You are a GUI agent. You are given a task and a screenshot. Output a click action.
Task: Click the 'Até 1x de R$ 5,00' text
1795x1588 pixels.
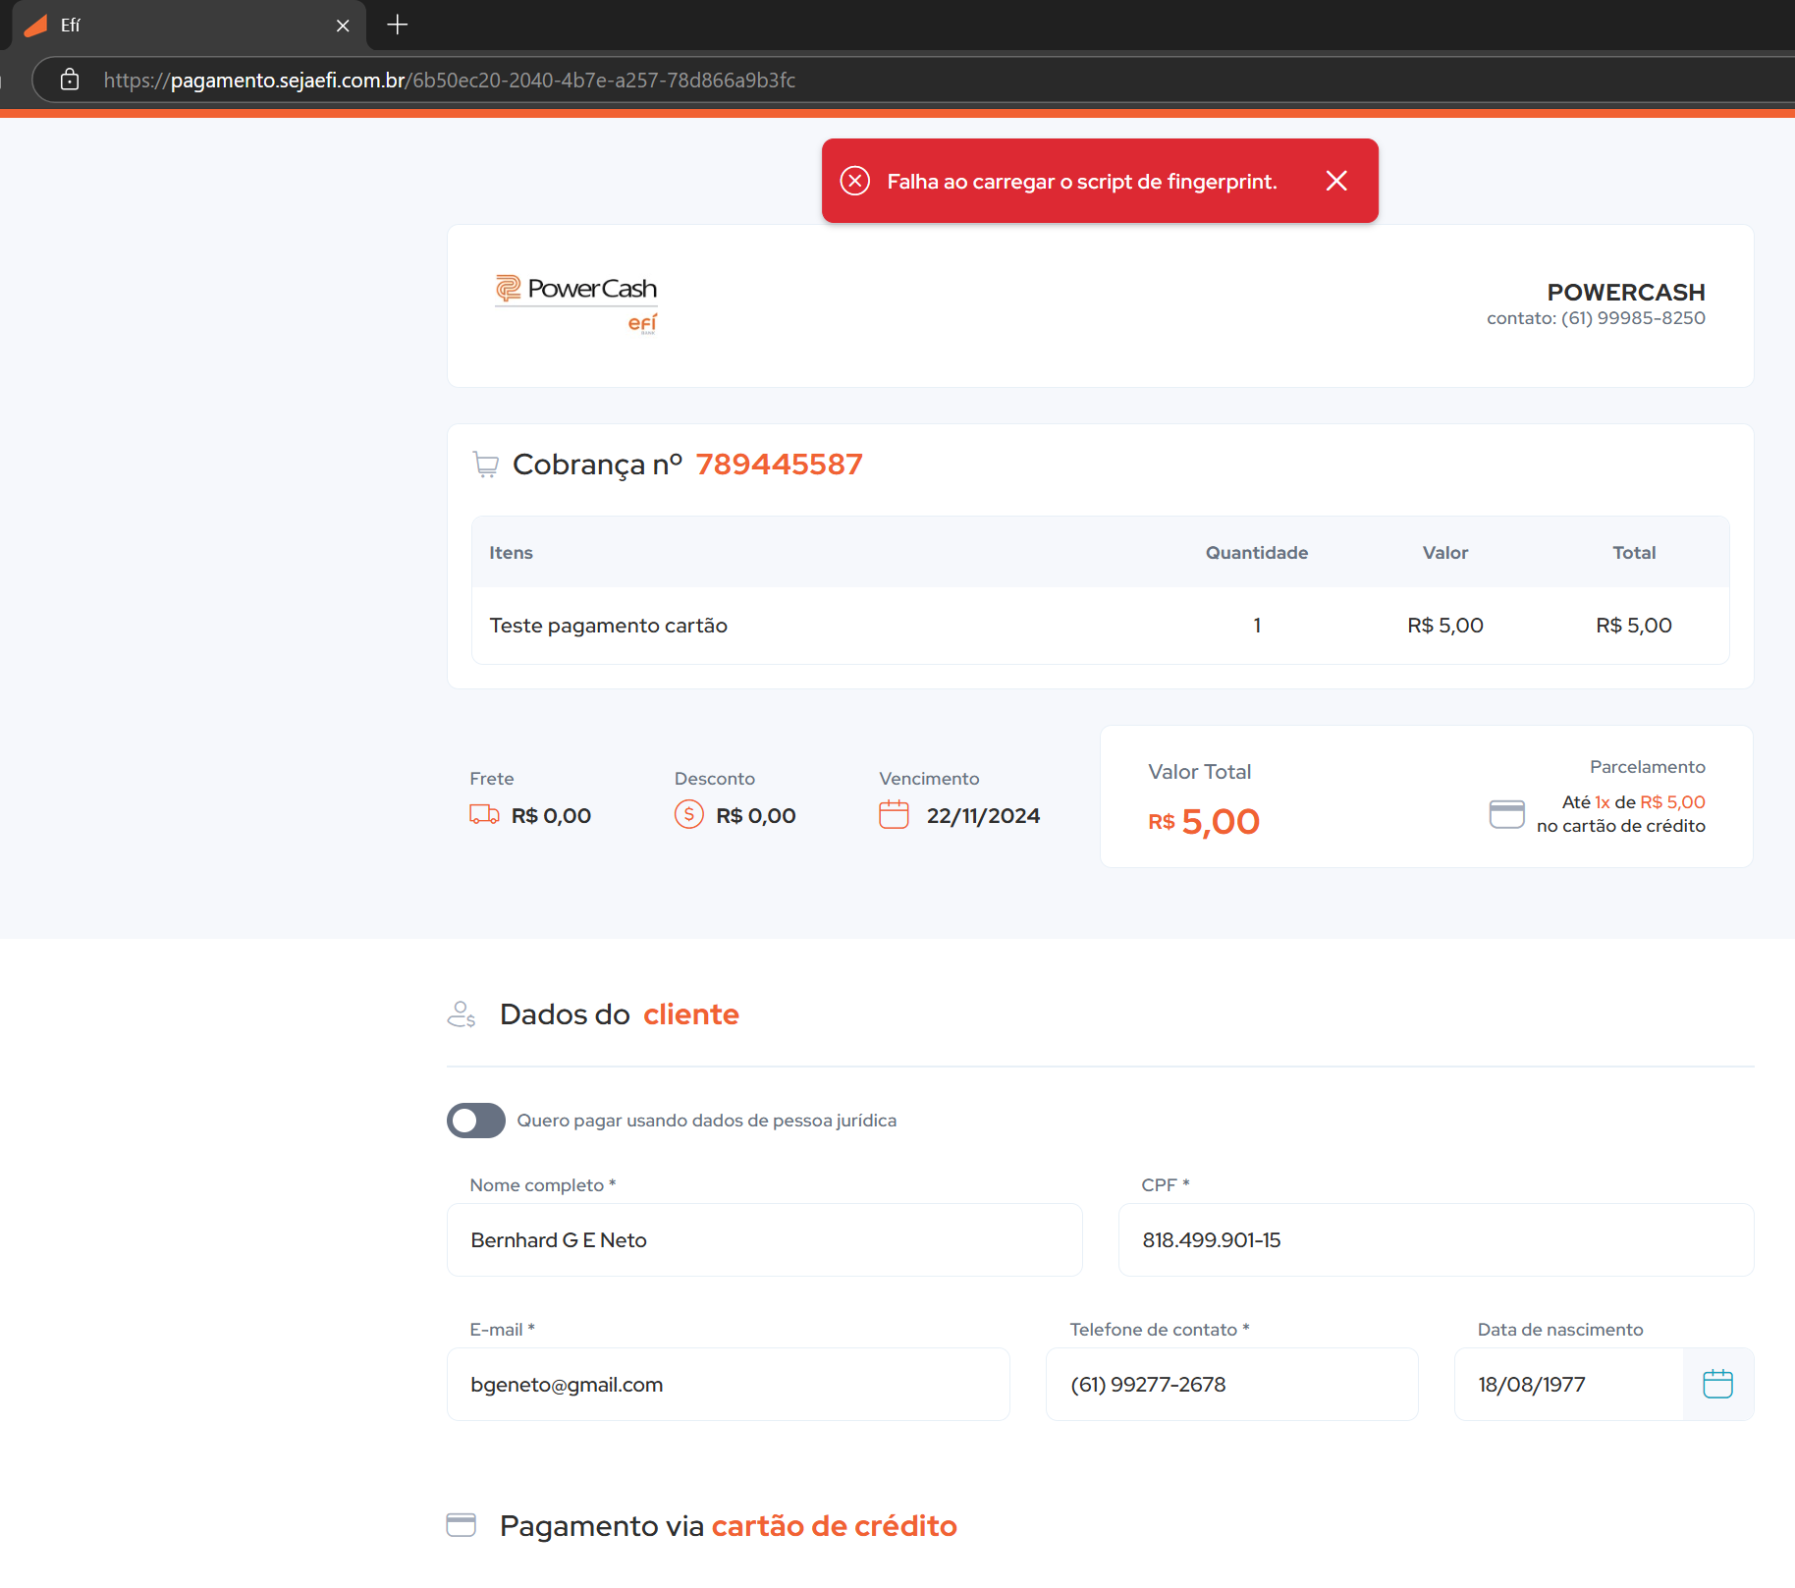(x=1633, y=802)
